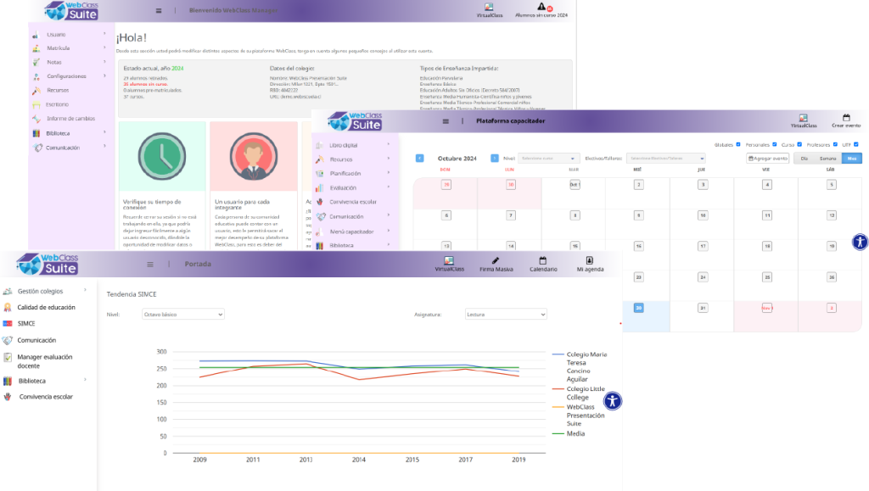Viewport: 869px width, 491px height.
Task: Open the Electivos/Talleres dropdown
Action: click(x=665, y=159)
